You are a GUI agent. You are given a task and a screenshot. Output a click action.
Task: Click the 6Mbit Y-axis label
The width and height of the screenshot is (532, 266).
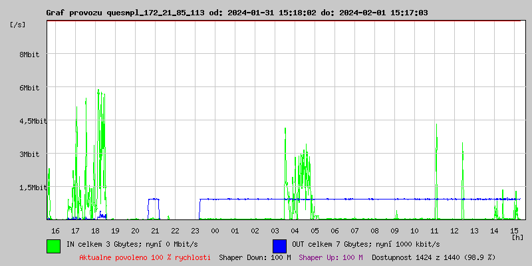(x=29, y=88)
